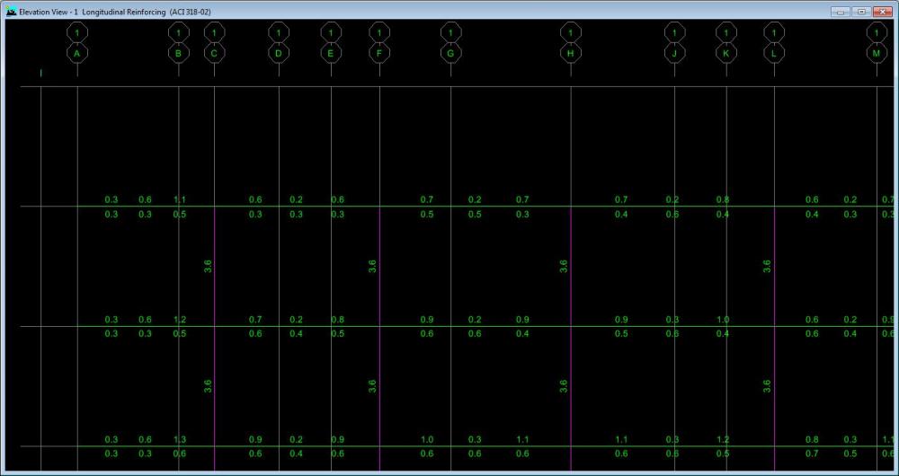899x476 pixels.
Task: Click the application icon in the title bar
Action: 12,11
